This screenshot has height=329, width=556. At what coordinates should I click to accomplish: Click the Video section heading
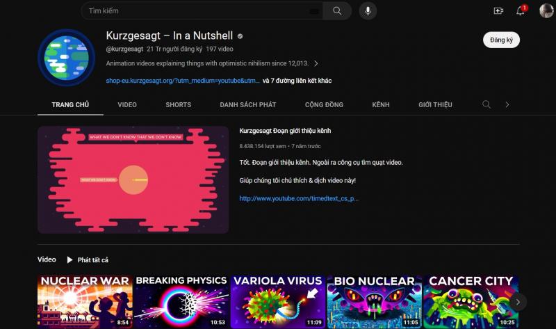47,259
